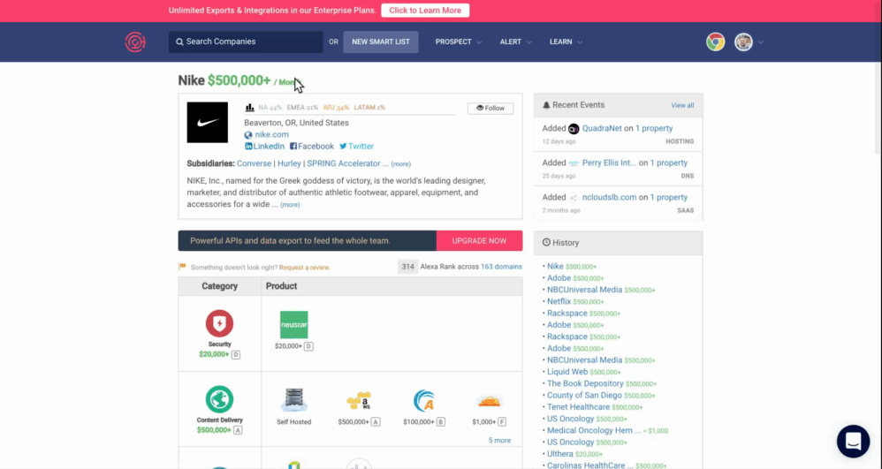The height and width of the screenshot is (469, 882).
Task: Open Nike's LinkedIn page
Action: coord(264,147)
